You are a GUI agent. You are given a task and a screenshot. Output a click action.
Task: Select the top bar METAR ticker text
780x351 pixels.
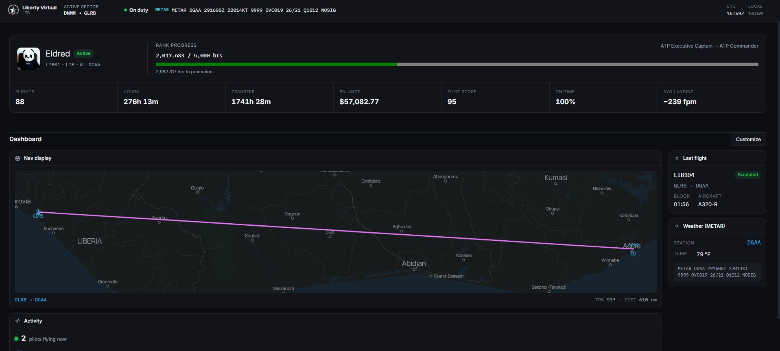click(253, 10)
